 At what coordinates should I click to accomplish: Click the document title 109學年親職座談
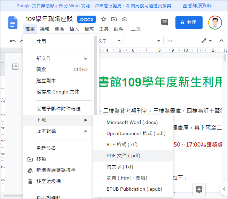tap(49, 19)
